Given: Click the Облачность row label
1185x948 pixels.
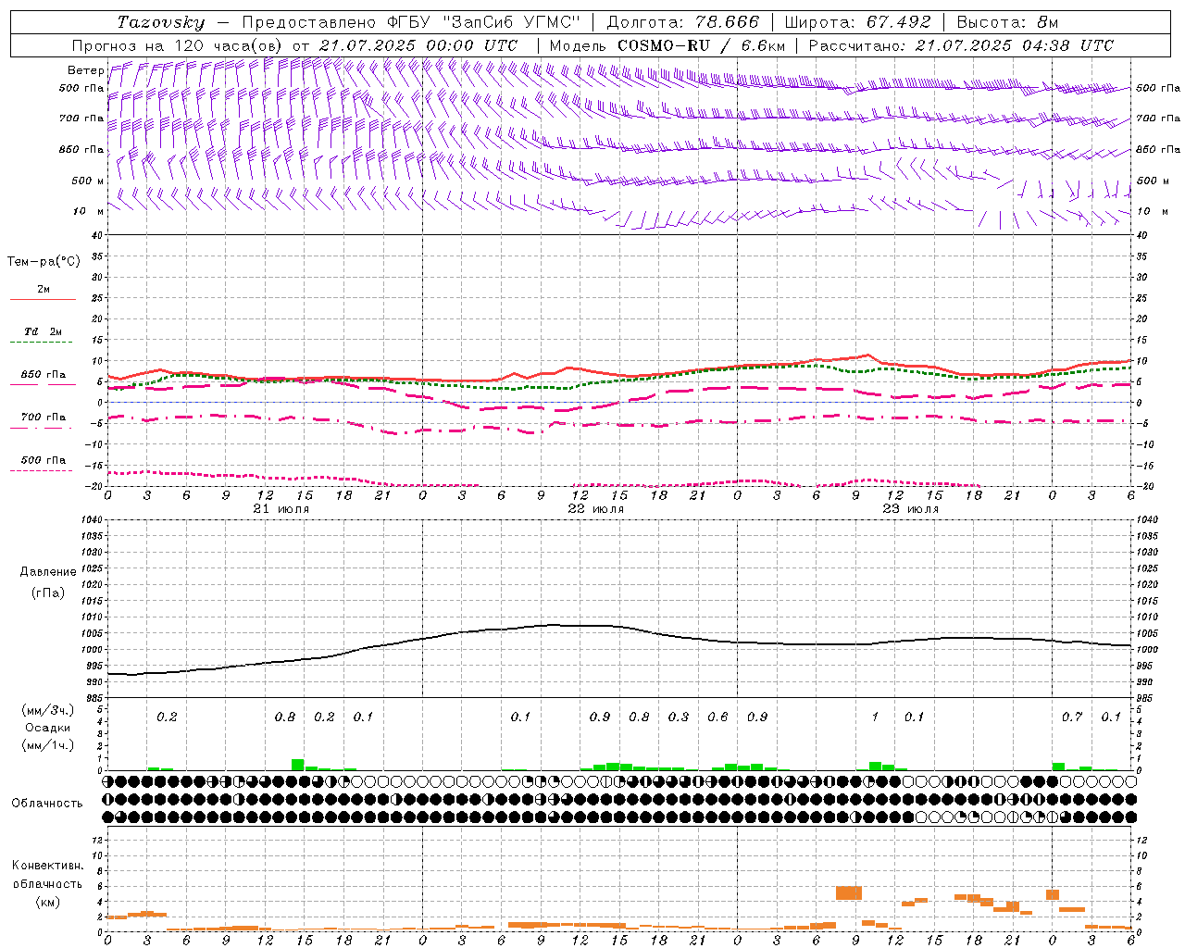Looking at the screenshot, I should [x=47, y=804].
